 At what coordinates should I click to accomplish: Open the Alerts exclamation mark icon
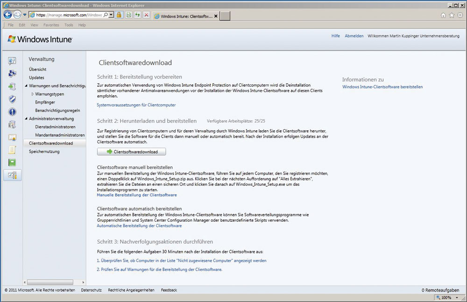coord(12,112)
